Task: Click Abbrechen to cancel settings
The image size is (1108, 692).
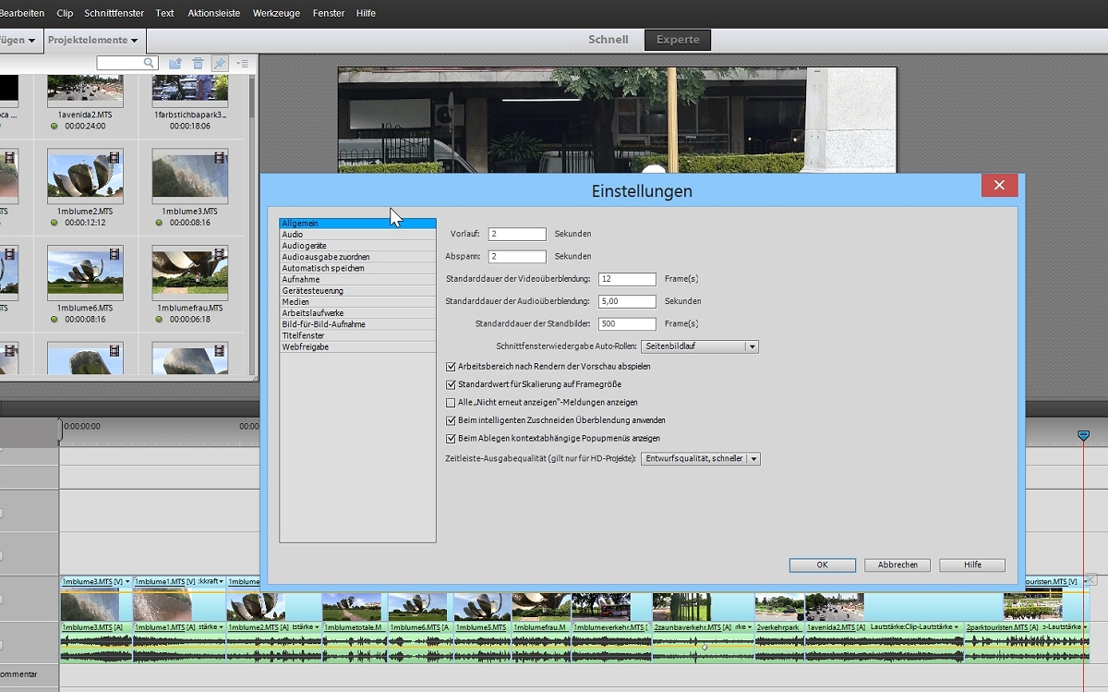Action: pos(897,565)
